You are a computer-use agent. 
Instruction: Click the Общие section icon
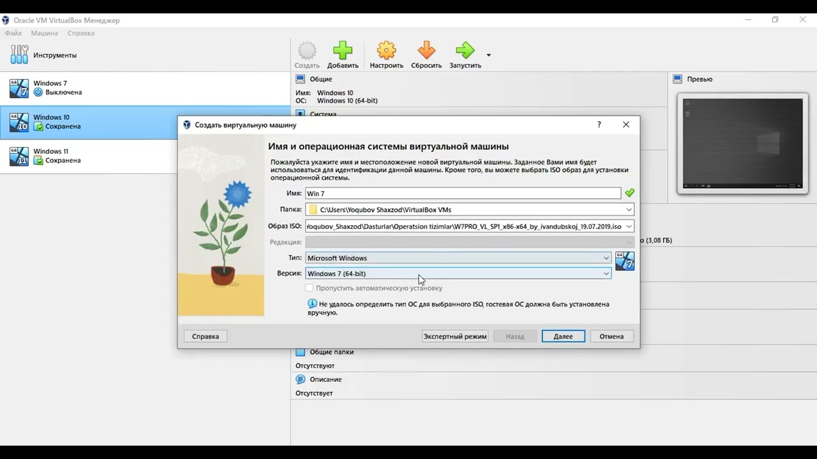coord(301,79)
